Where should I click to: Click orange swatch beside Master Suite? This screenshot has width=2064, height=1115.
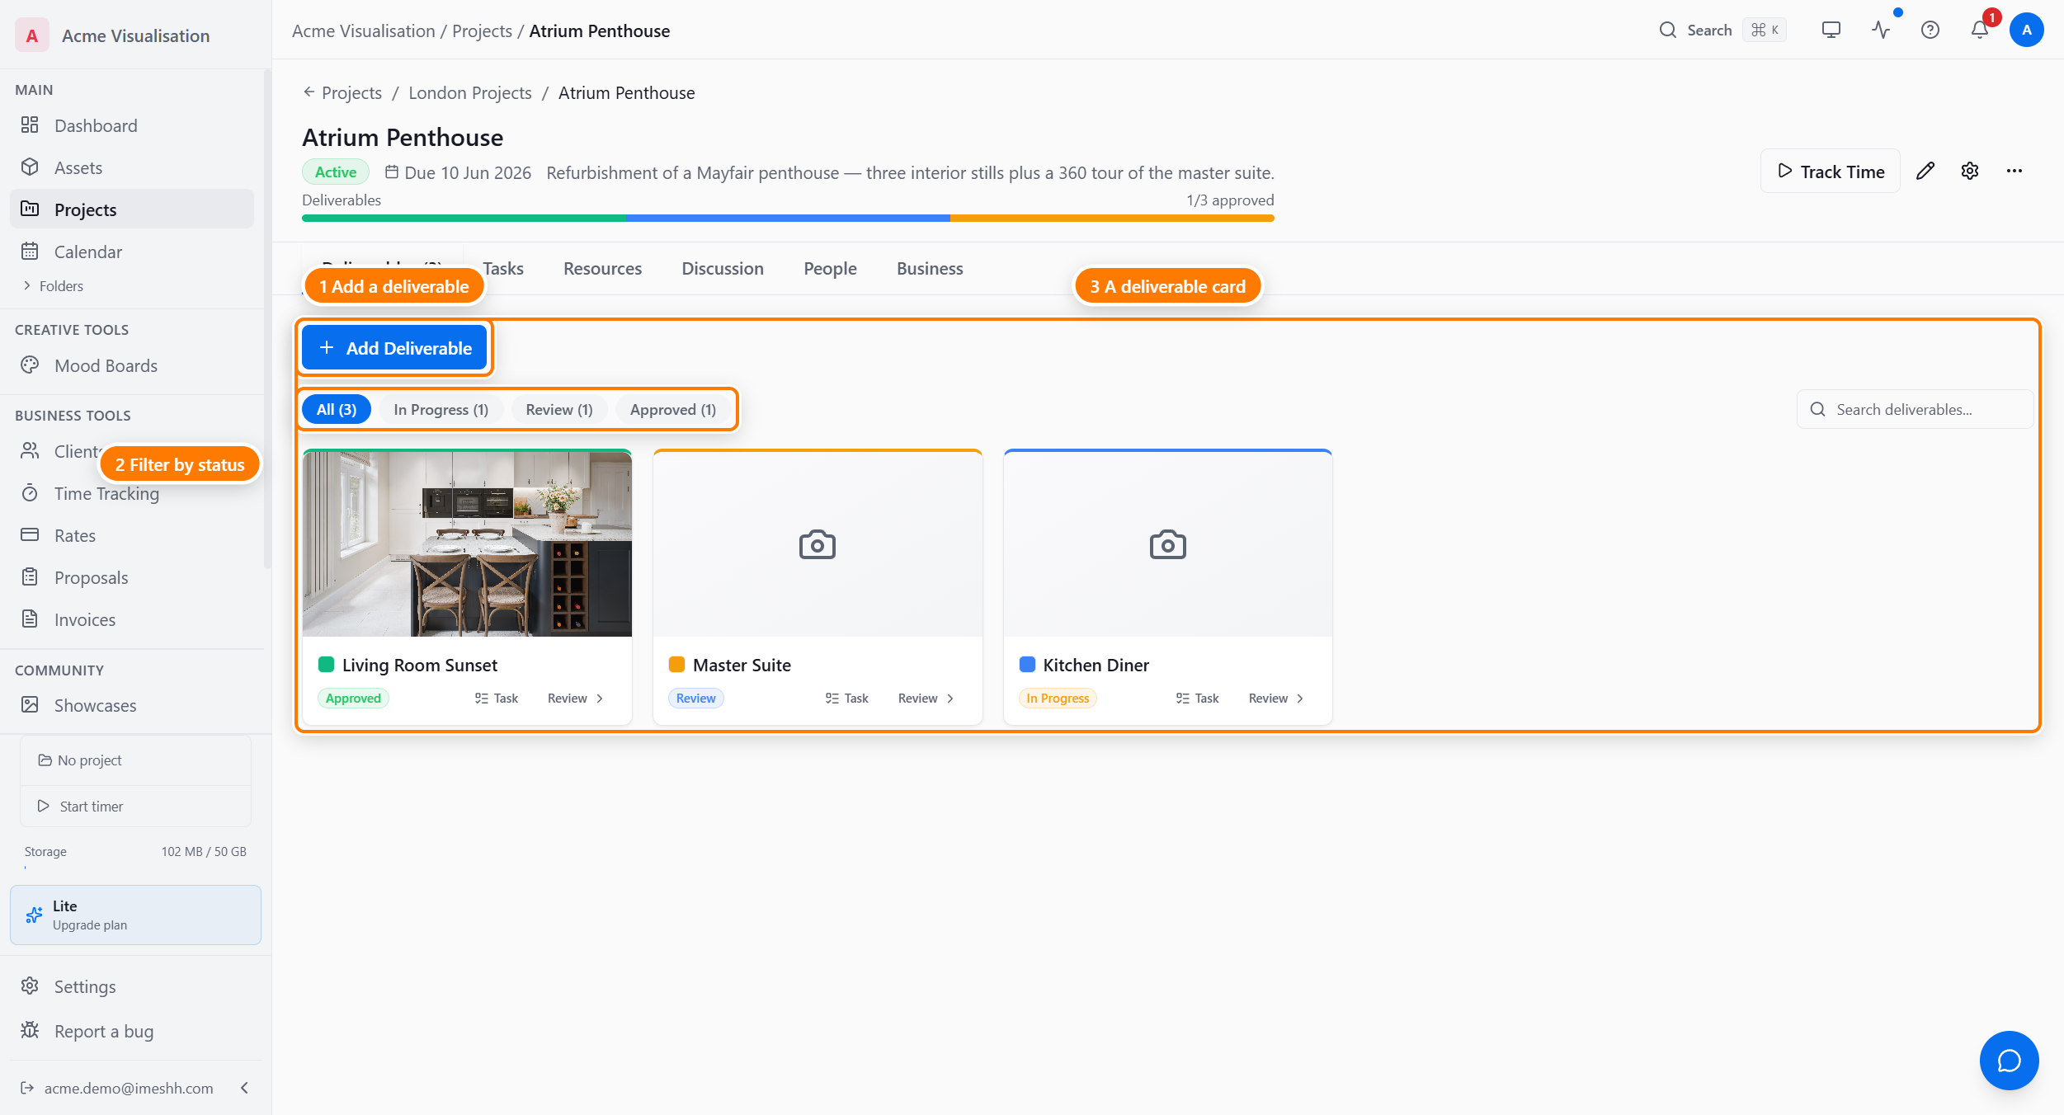[x=677, y=665]
